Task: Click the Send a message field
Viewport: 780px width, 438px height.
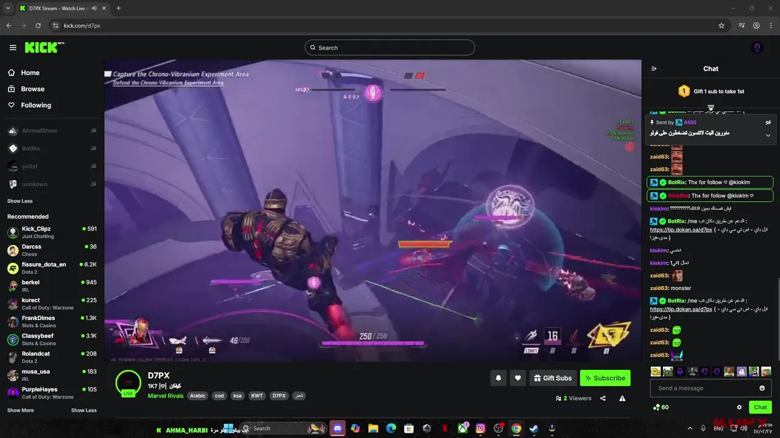Action: coord(711,388)
